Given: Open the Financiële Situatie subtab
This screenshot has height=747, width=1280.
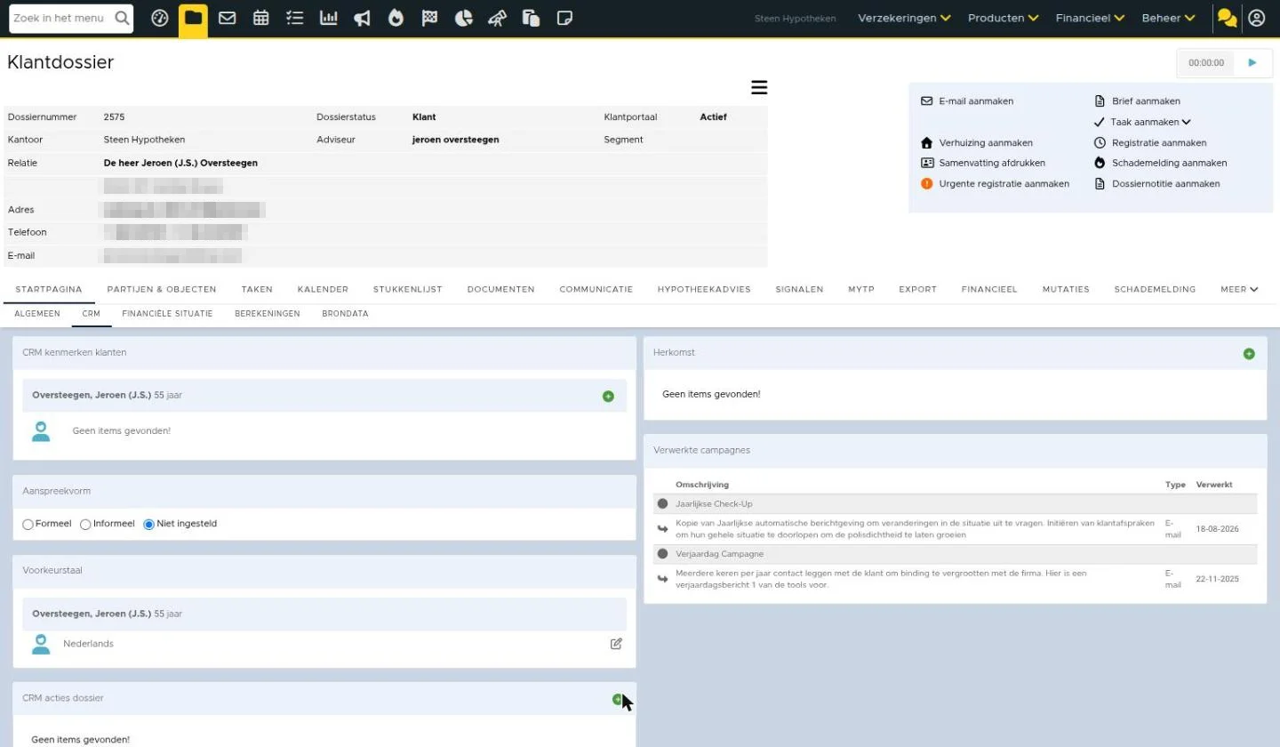Looking at the screenshot, I should pos(167,314).
